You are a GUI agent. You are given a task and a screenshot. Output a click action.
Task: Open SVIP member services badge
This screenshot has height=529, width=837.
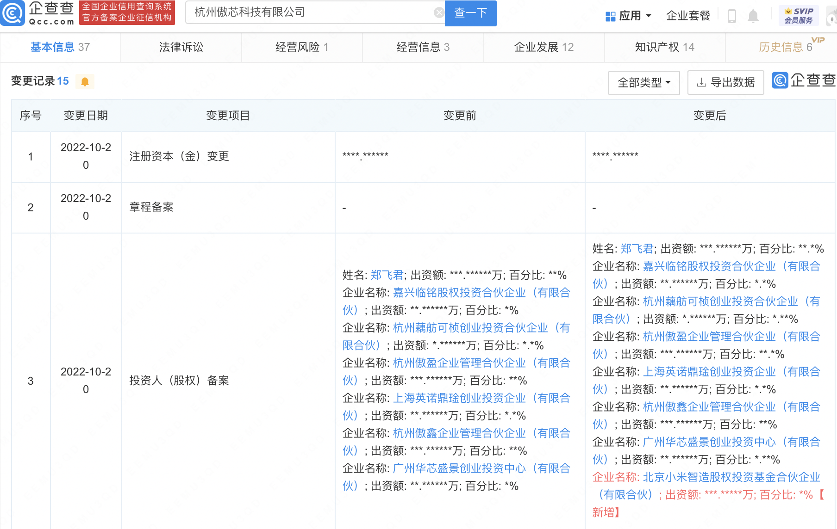(799, 16)
